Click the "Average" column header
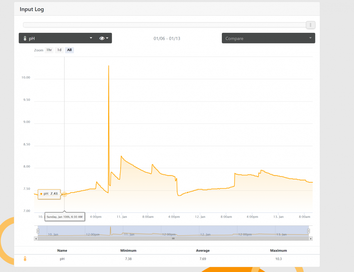 (x=203, y=250)
